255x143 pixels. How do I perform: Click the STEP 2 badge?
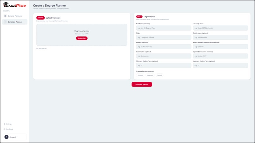point(139,16)
